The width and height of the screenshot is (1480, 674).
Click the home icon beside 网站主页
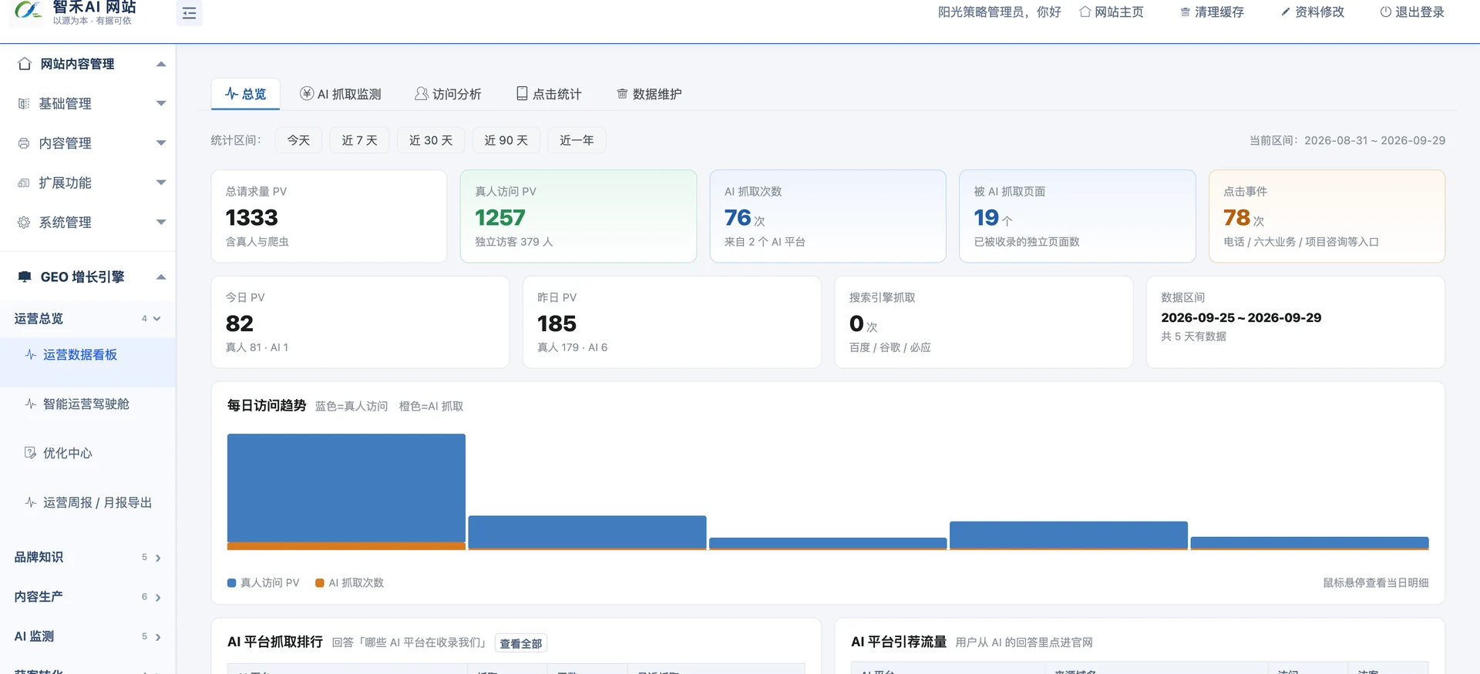point(1085,12)
